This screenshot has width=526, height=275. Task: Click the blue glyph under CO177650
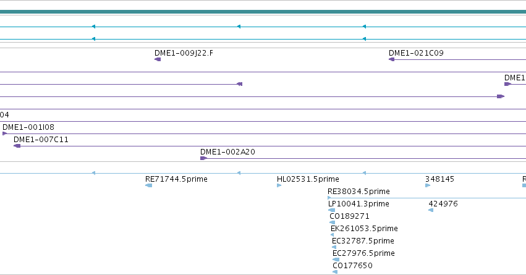[x=335, y=272]
